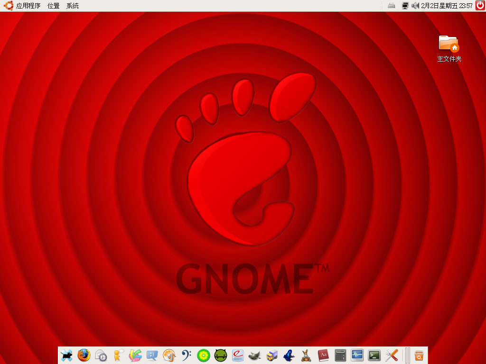Open the wrench and screwdriver settings icon

pyautogui.click(x=392, y=355)
